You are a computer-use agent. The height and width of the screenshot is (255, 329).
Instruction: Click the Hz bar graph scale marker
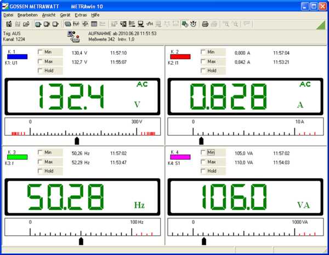[x=81, y=241]
